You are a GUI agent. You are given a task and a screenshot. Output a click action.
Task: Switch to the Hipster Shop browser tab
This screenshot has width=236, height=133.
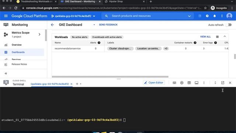click(x=125, y=1)
